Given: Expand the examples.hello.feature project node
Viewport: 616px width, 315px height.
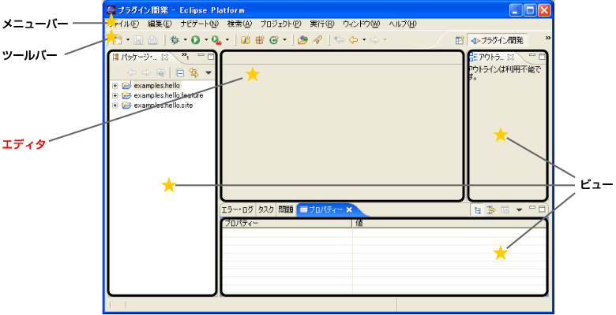Looking at the screenshot, I should point(115,95).
